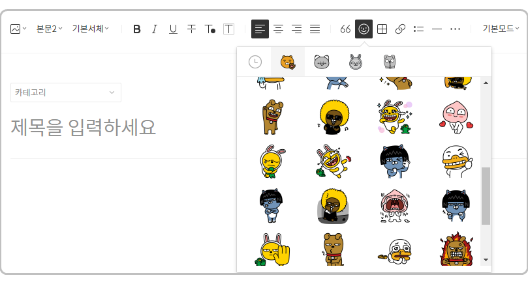Toggle strikethrough formatting
The image size is (528, 284).
pos(191,29)
